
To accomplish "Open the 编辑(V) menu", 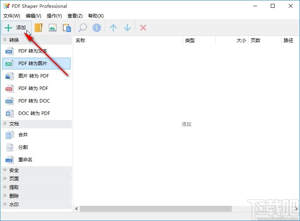I will coord(34,16).
